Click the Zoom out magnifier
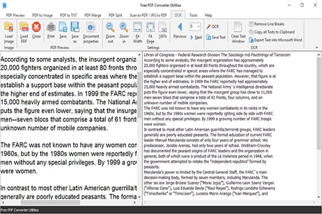 point(109,28)
